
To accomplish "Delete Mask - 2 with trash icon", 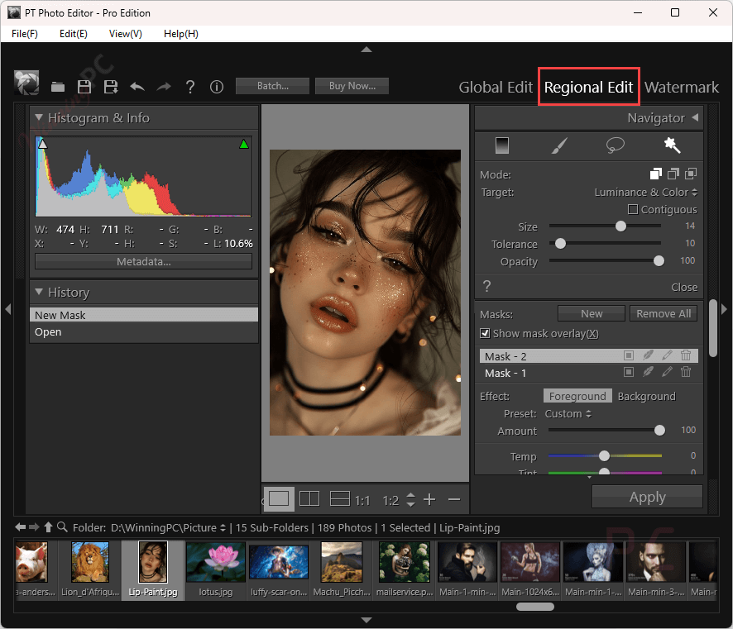I will click(x=686, y=355).
